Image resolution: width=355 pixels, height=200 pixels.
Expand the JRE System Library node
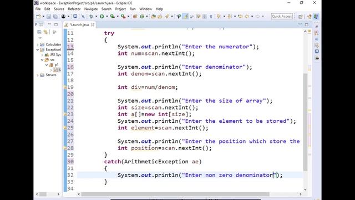[x=42, y=54]
